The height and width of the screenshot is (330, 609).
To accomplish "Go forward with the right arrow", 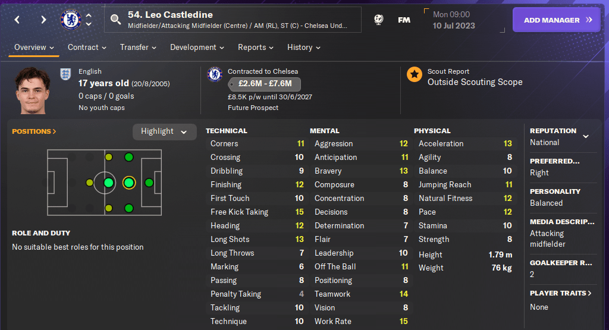I will (43, 20).
